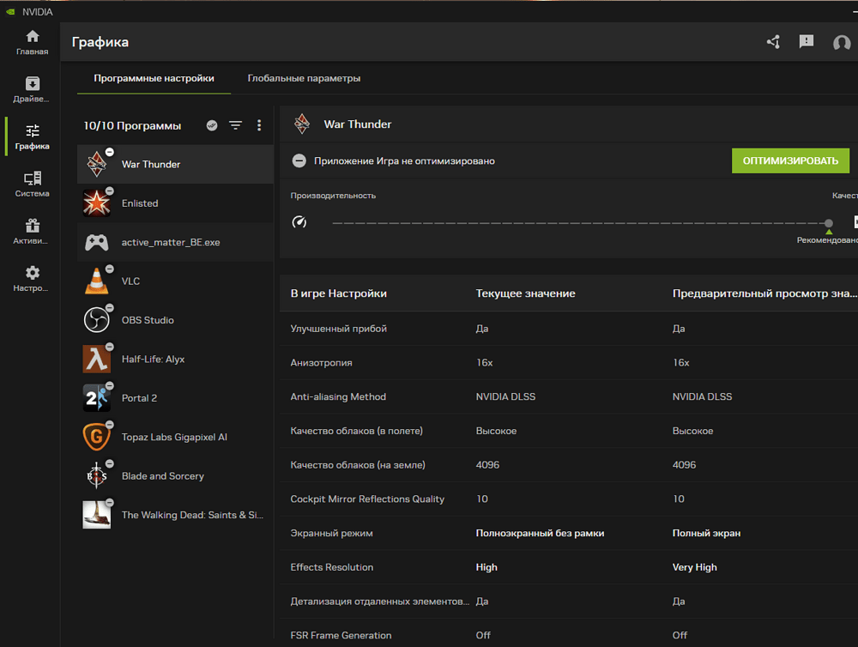Open the Главная home section

point(32,43)
